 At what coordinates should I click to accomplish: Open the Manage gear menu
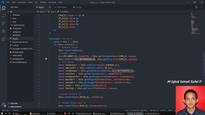click(4, 105)
